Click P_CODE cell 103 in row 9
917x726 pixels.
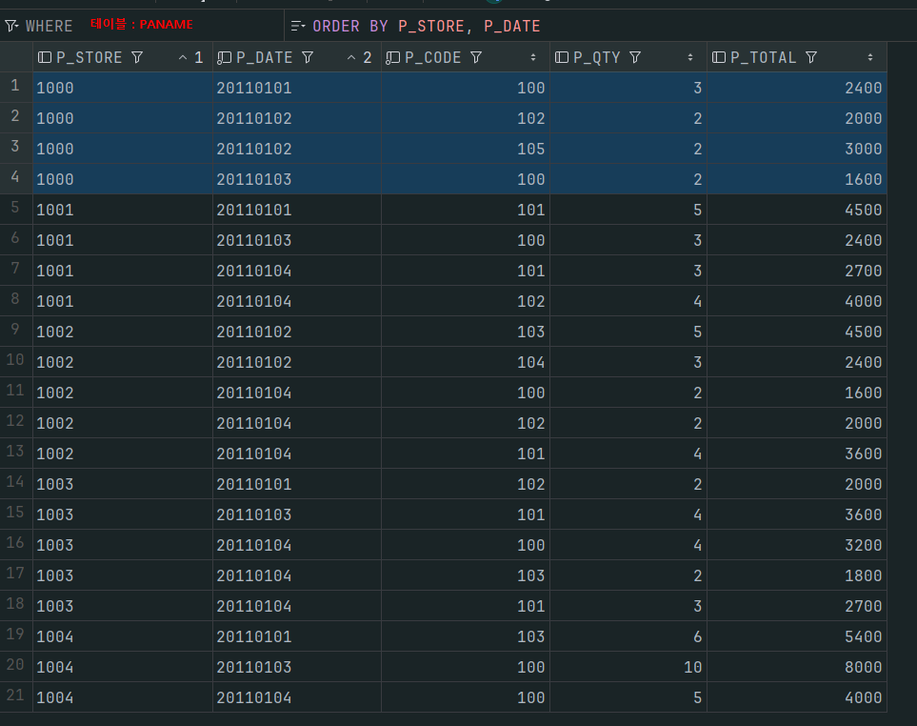[x=466, y=332]
